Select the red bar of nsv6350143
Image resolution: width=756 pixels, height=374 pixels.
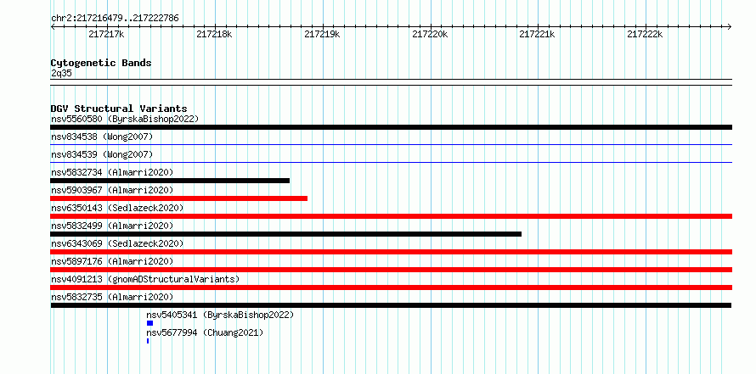pyautogui.click(x=391, y=216)
